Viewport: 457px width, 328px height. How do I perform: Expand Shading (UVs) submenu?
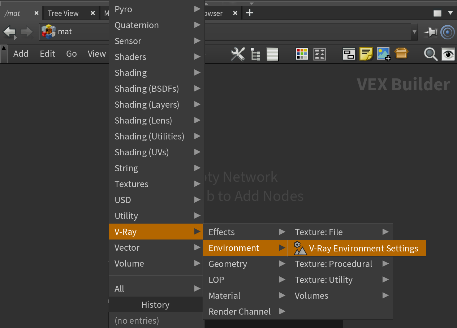pyautogui.click(x=157, y=152)
